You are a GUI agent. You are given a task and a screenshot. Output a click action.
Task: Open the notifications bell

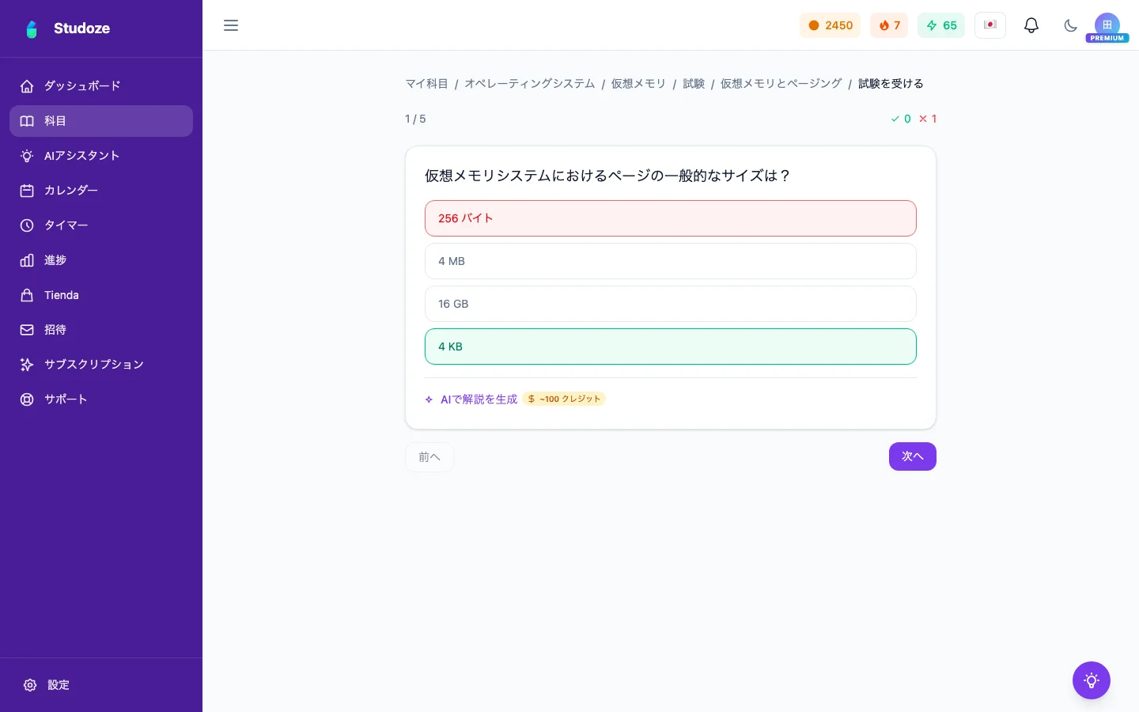(1031, 25)
